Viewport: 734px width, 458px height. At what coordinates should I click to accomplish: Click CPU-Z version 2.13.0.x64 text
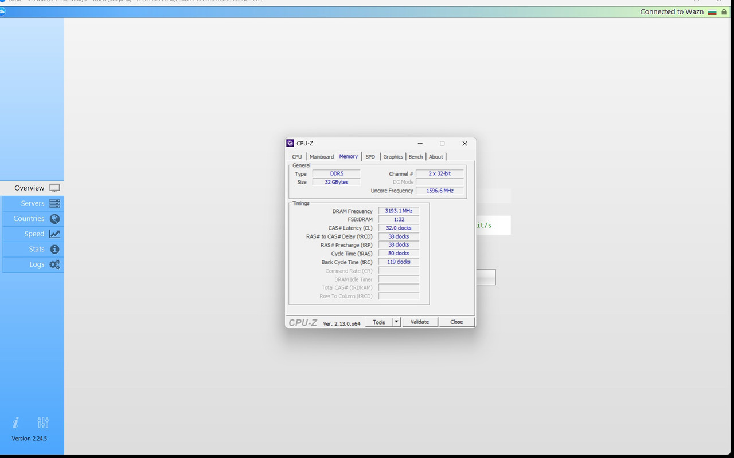pyautogui.click(x=342, y=323)
